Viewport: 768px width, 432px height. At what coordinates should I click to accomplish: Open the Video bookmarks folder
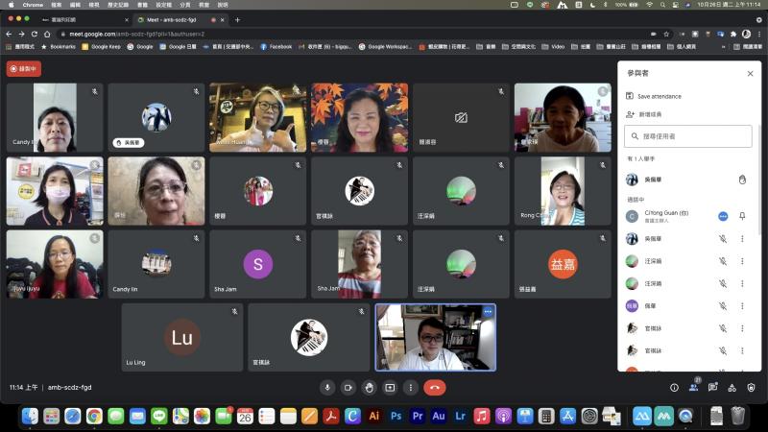(x=557, y=46)
